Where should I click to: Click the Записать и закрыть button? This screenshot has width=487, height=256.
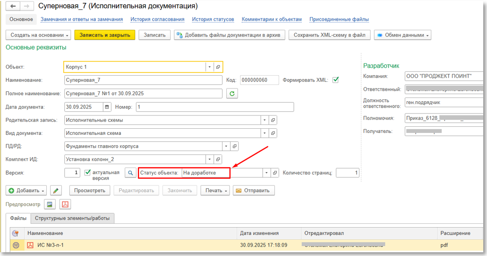click(x=104, y=35)
